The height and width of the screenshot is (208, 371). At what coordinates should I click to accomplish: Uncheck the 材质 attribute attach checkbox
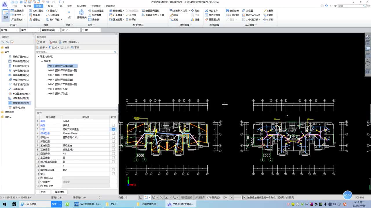113,129
